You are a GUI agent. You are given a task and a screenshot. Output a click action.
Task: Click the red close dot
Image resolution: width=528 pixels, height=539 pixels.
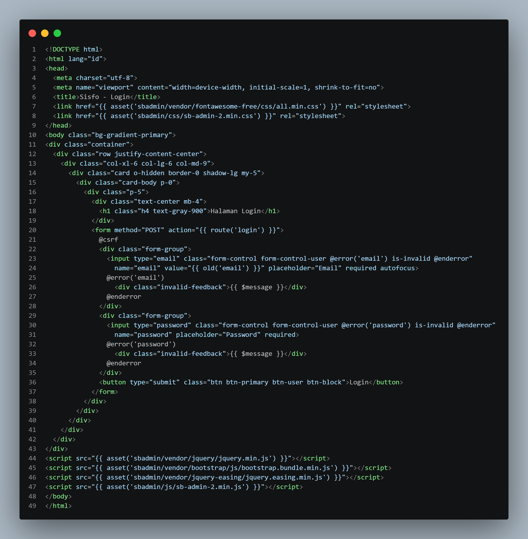[x=32, y=33]
